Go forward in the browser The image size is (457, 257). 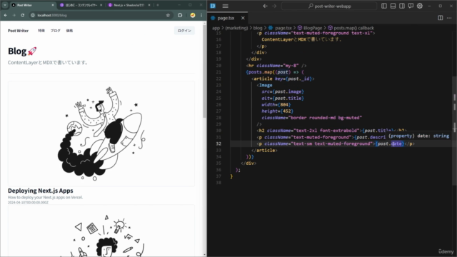click(x=14, y=15)
